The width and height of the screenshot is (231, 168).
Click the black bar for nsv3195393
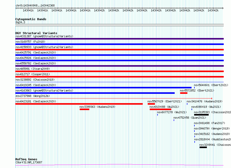pos(201,115)
